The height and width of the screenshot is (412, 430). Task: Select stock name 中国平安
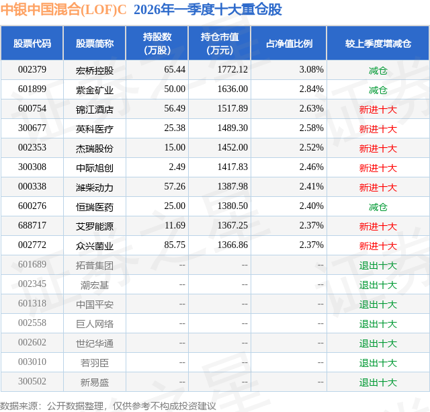click(95, 304)
